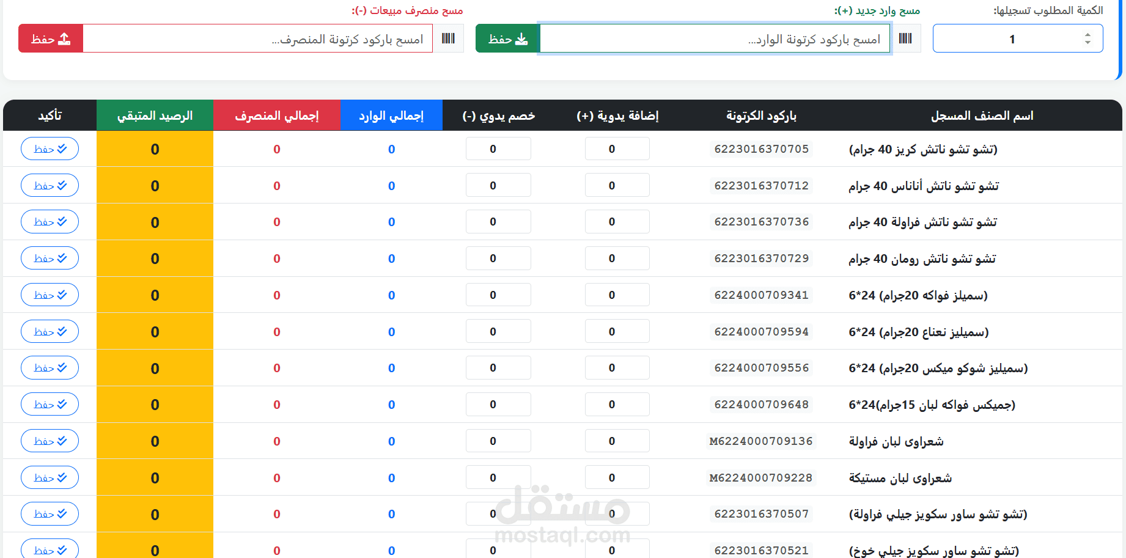The image size is (1126, 558).
Task: Confirm حفظ for barcode M6224000709136 row
Action: click(x=50, y=441)
